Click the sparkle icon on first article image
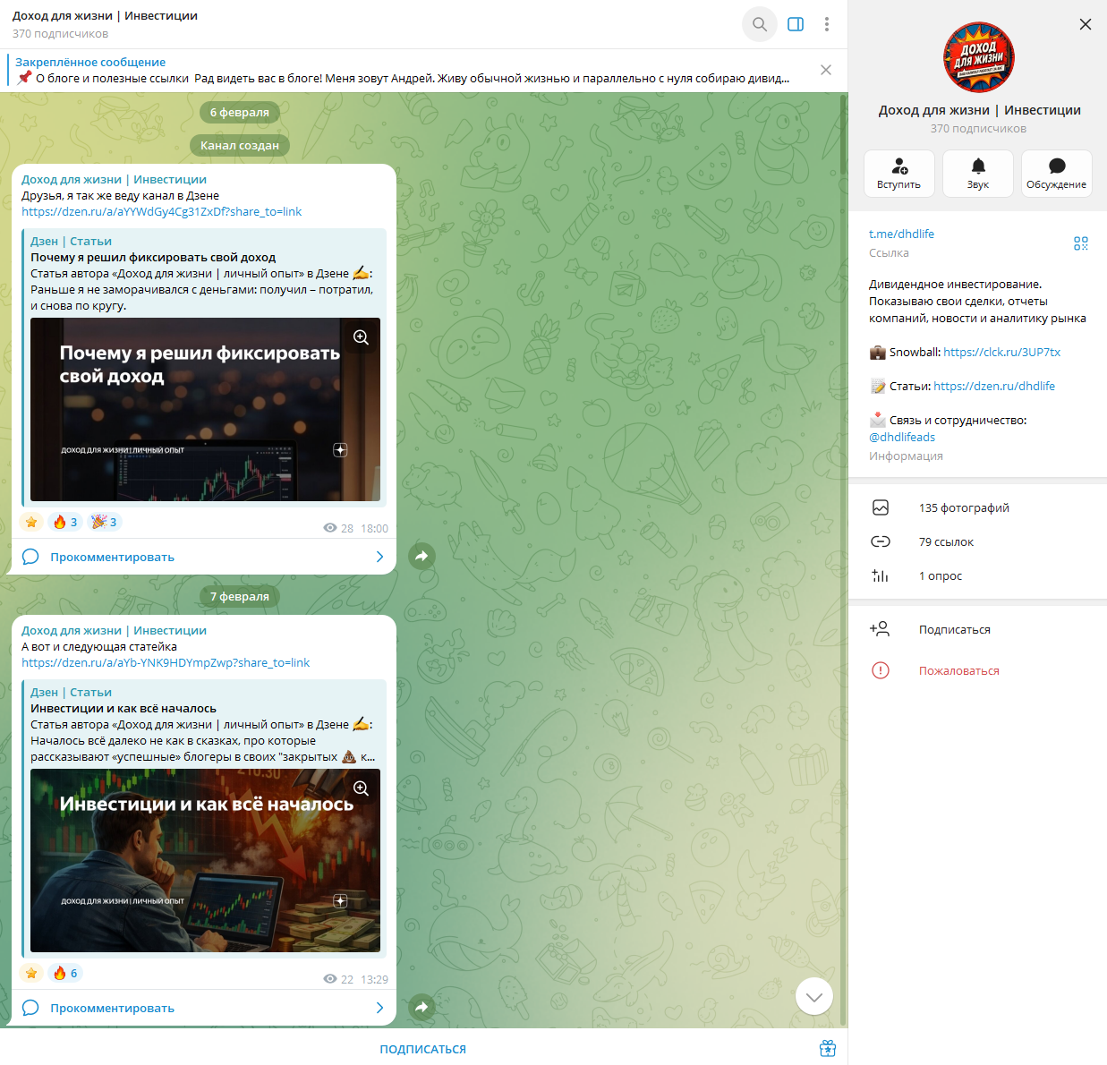 (340, 450)
